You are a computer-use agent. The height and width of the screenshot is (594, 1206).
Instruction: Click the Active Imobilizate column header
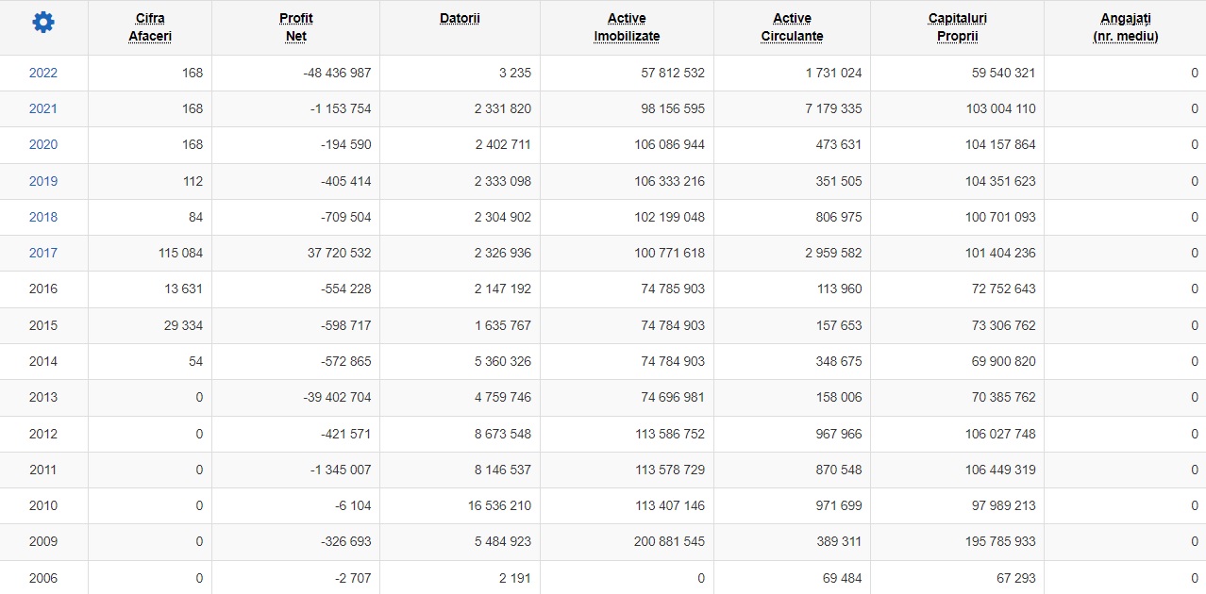pyautogui.click(x=627, y=27)
